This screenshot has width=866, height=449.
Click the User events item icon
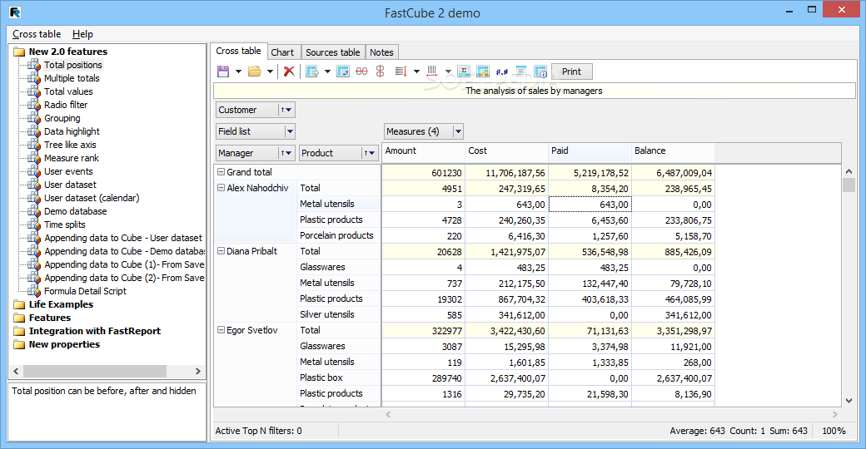point(33,171)
